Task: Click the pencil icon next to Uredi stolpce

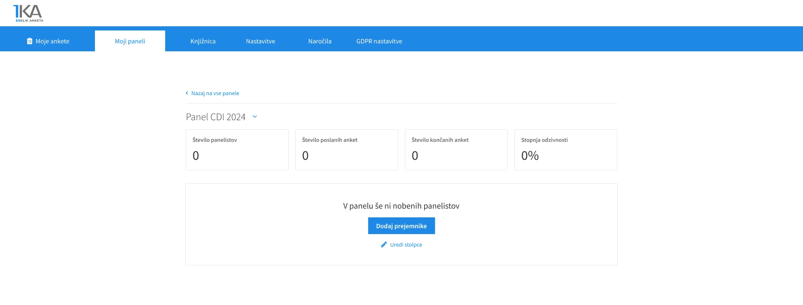Action: pos(384,245)
